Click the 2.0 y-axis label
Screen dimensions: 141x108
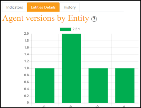(x=26, y=34)
